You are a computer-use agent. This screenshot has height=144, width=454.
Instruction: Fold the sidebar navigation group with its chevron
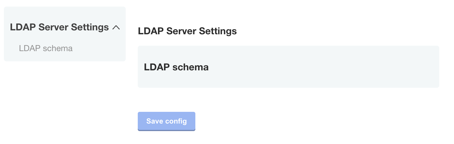click(x=116, y=27)
